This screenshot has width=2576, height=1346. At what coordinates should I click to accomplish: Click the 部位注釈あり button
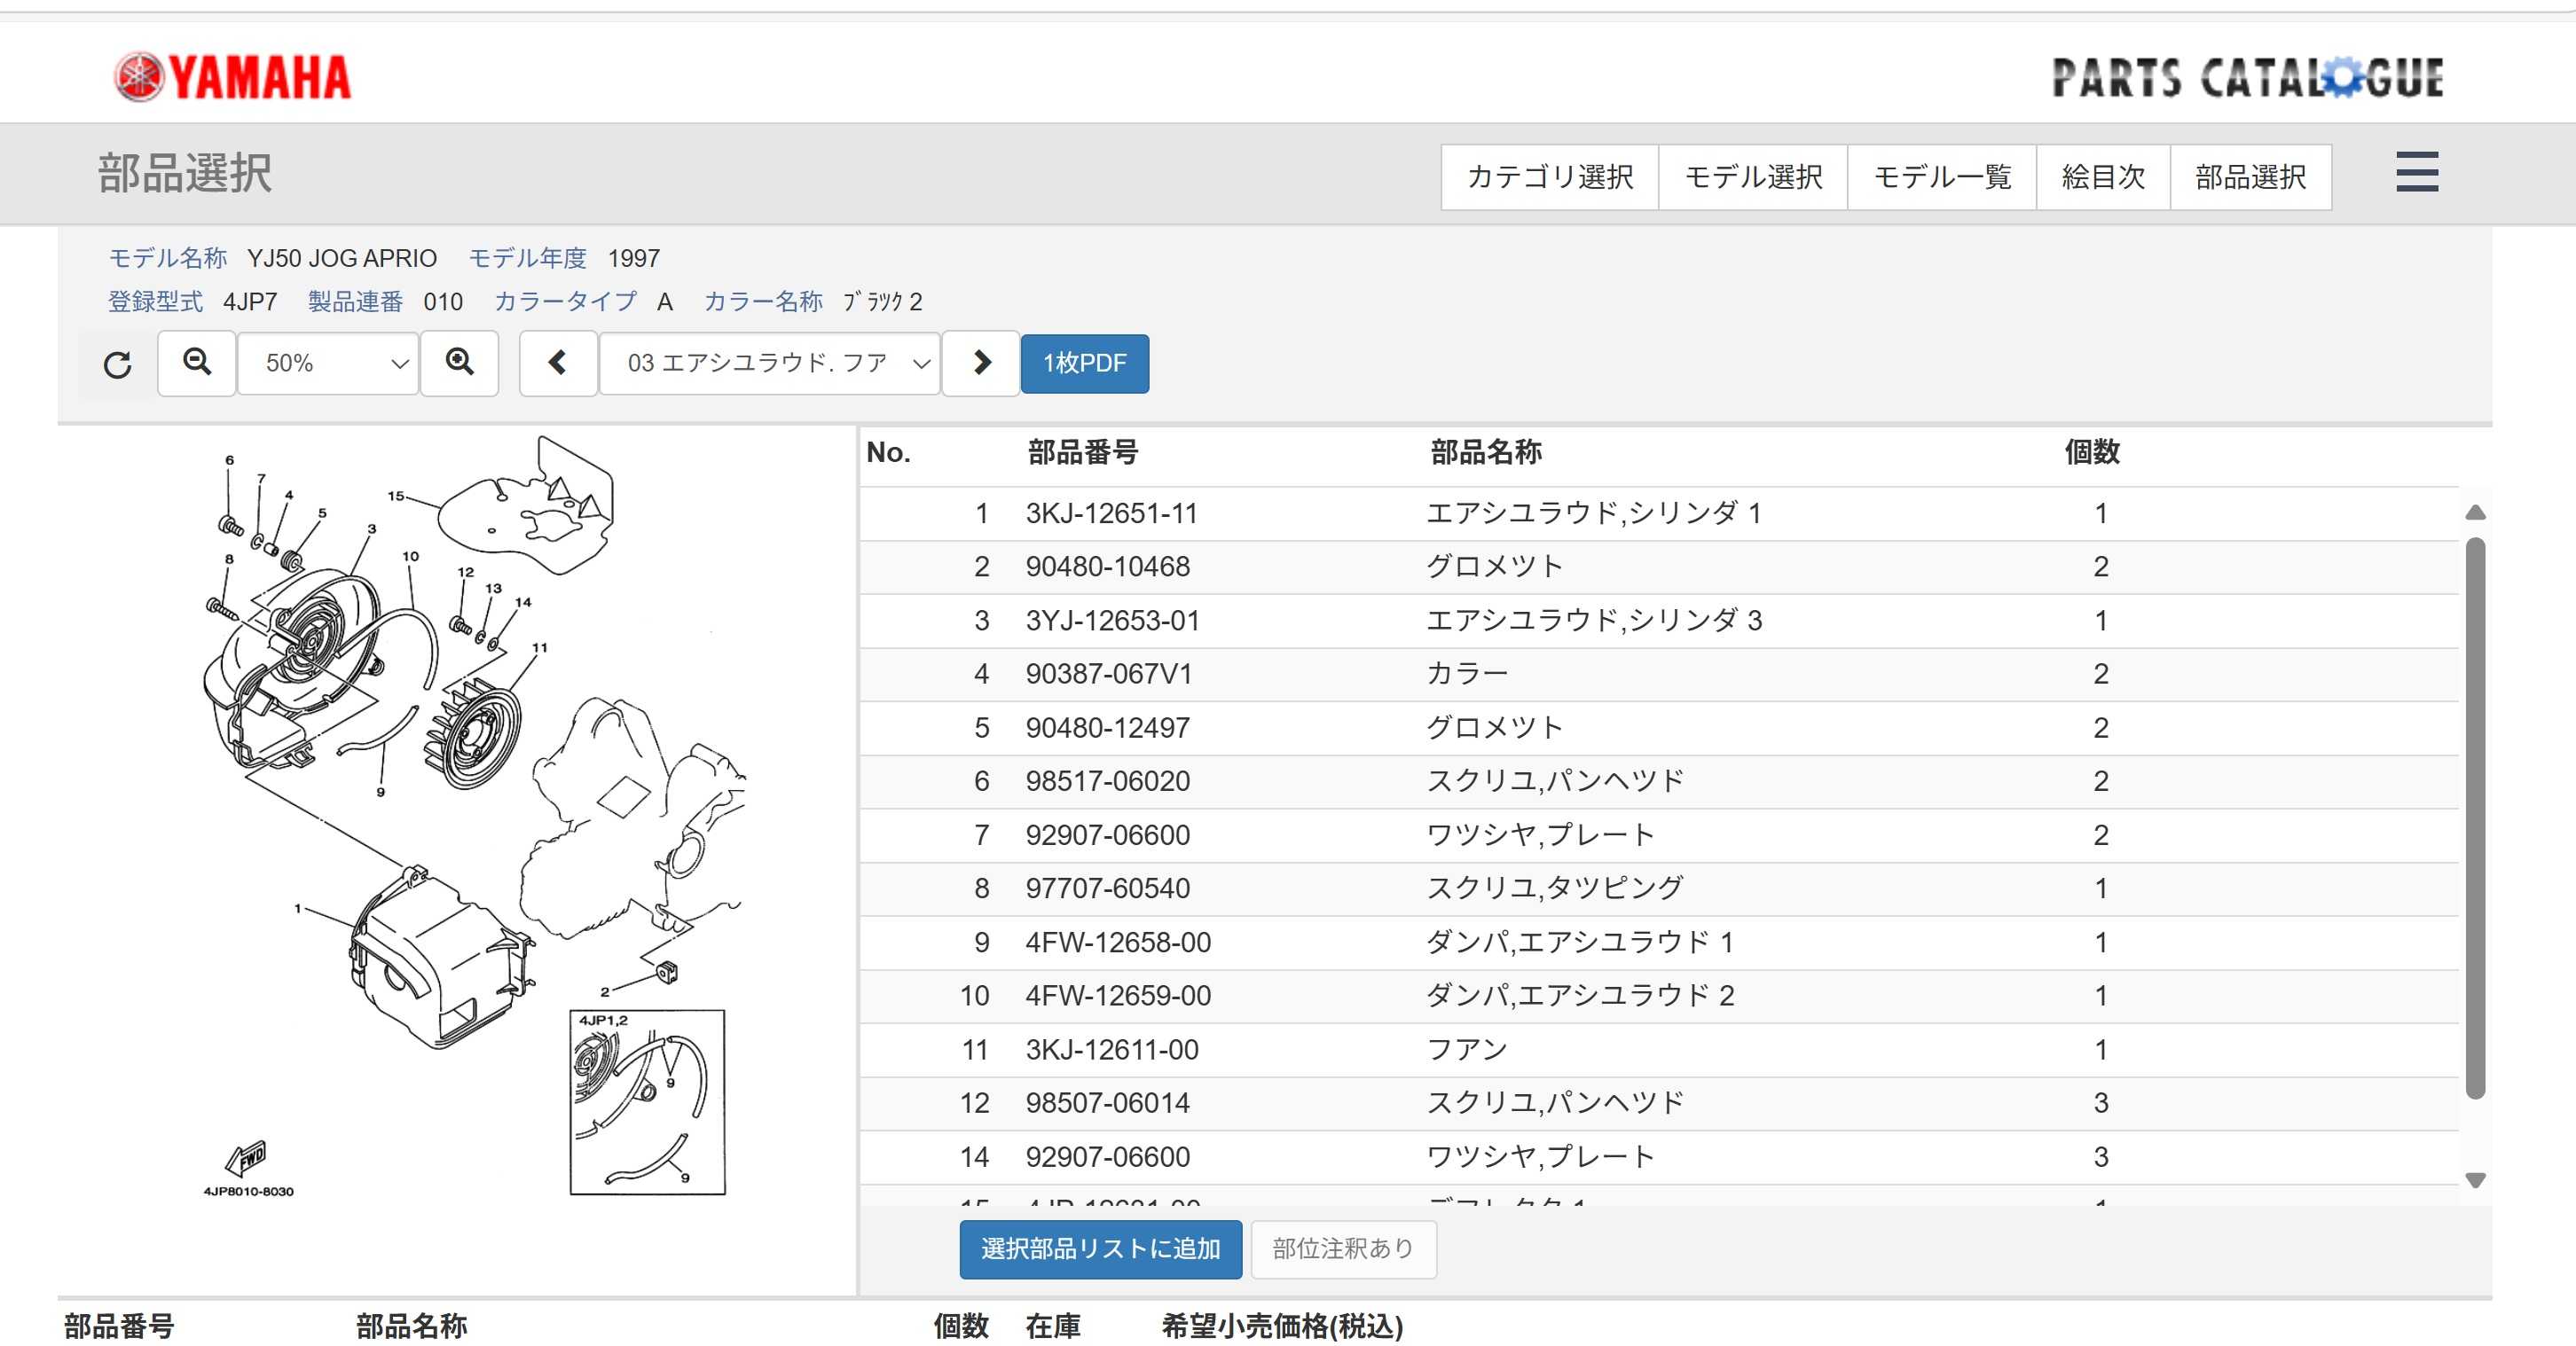point(1343,1249)
